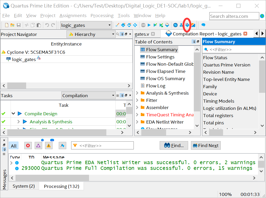Start Analysis & Synthesis checkmark icon
Screen dimensions: 266x198
pyautogui.click(x=155, y=25)
